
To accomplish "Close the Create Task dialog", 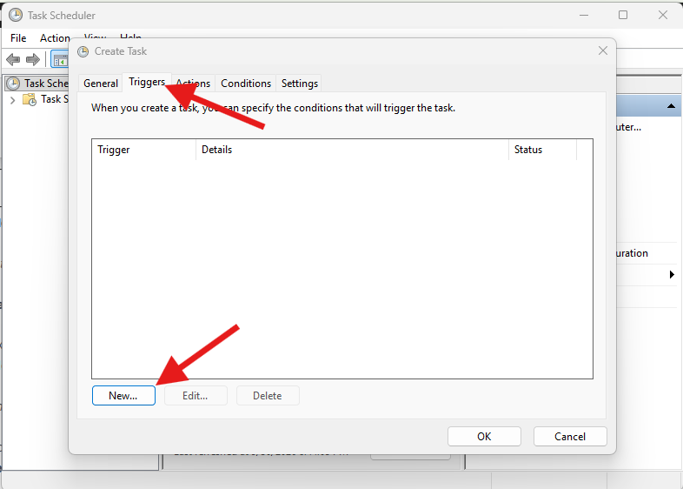I will 603,51.
